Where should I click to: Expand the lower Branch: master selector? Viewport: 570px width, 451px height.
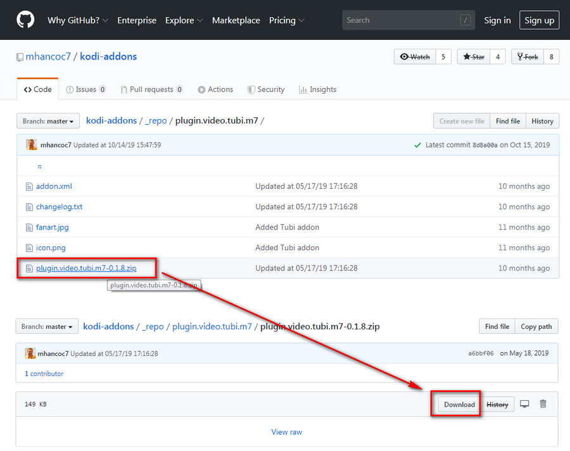47,326
